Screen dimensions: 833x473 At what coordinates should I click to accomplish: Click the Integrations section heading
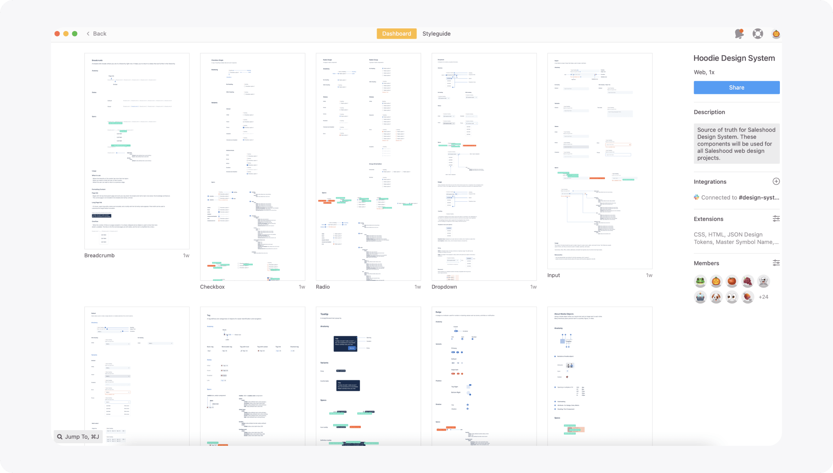coord(710,182)
